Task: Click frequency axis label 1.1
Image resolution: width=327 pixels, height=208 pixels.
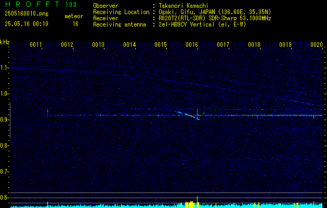Action: point(5,68)
